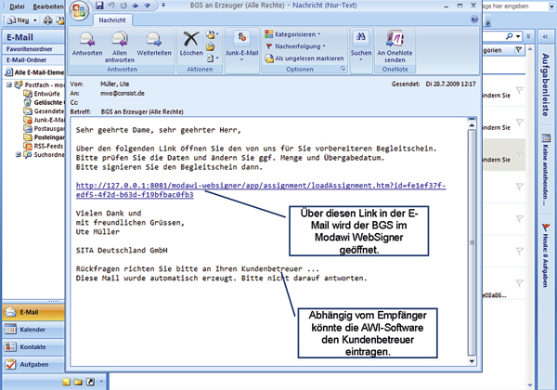Open move-to-folder icon in Aktionen group
Image resolution: width=557 pixels, height=390 pixels.
212,34
